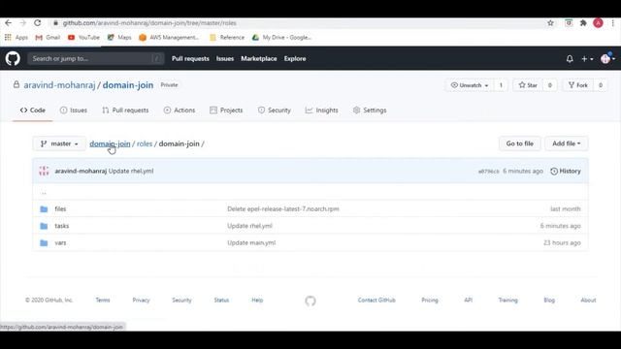Viewport: 621px width, 349px height.
Task: Open the browser extensions puzzle icon
Action: tap(583, 23)
